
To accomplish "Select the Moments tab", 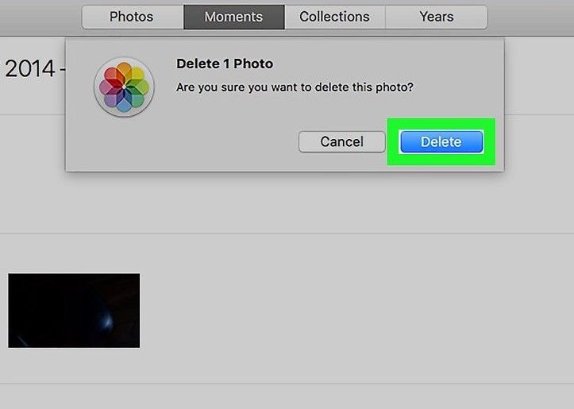I will pyautogui.click(x=234, y=17).
